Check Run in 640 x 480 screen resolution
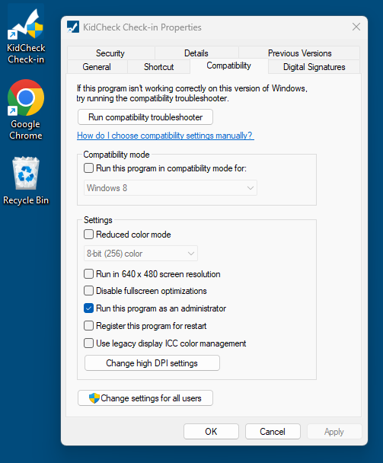 [x=88, y=274]
